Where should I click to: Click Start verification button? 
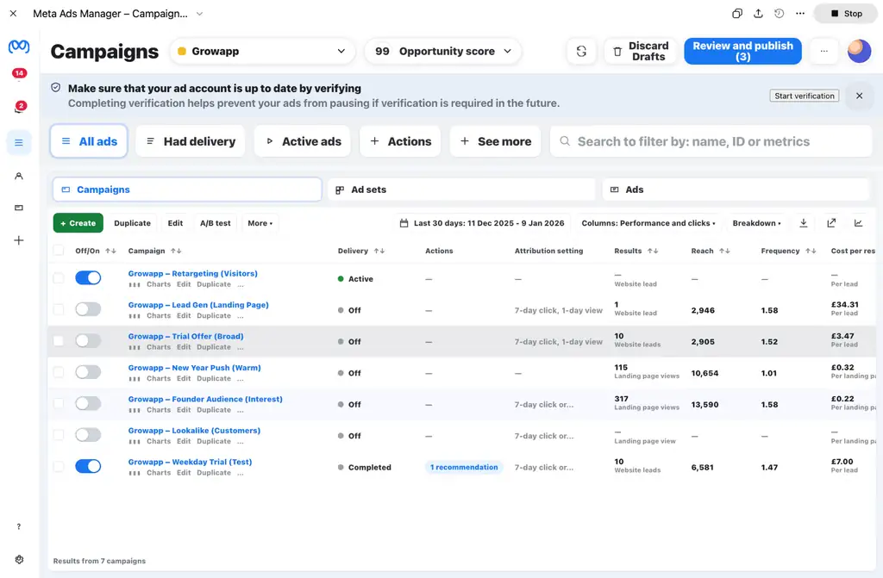pos(805,96)
